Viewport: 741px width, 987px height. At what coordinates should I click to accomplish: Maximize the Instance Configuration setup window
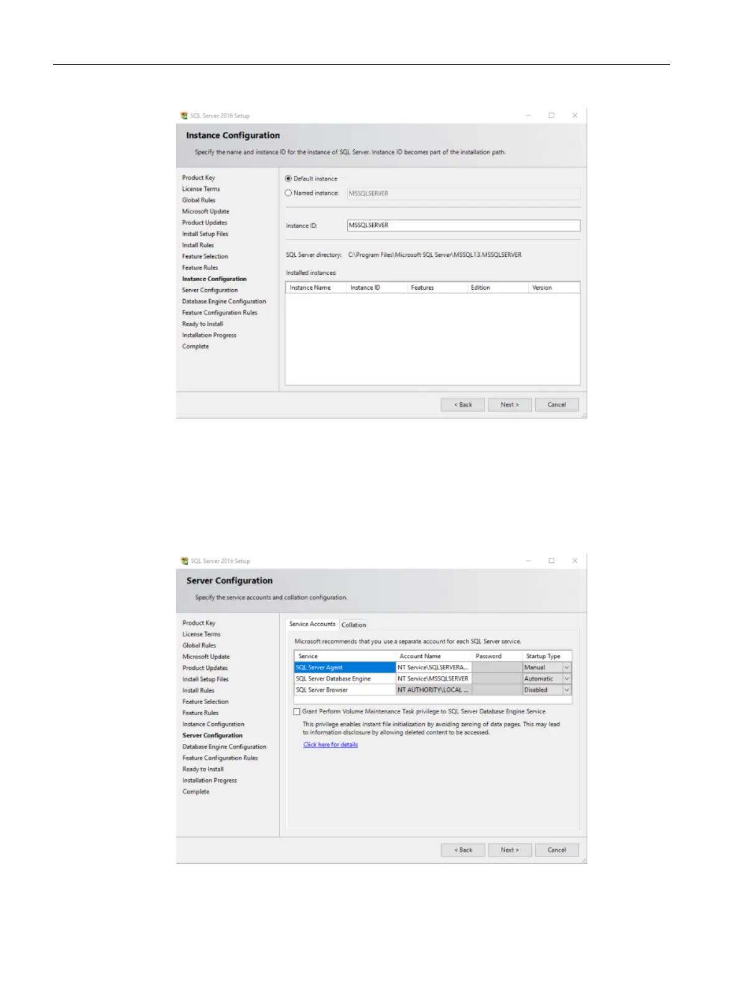click(x=551, y=115)
